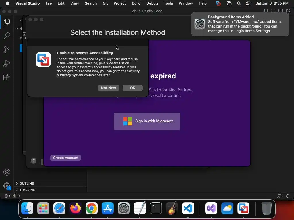Toggle the bottom panel layout icon
Screen dimensions: 294x220
[273, 11]
